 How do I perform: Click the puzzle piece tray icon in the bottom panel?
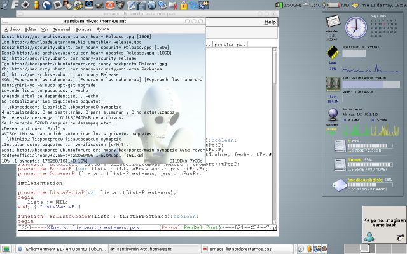(317, 249)
